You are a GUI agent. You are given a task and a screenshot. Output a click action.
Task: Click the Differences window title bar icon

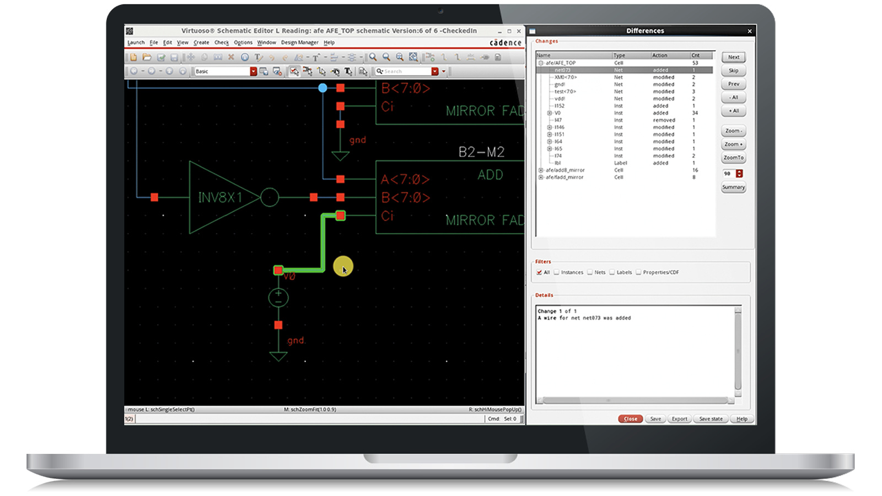pyautogui.click(x=533, y=31)
